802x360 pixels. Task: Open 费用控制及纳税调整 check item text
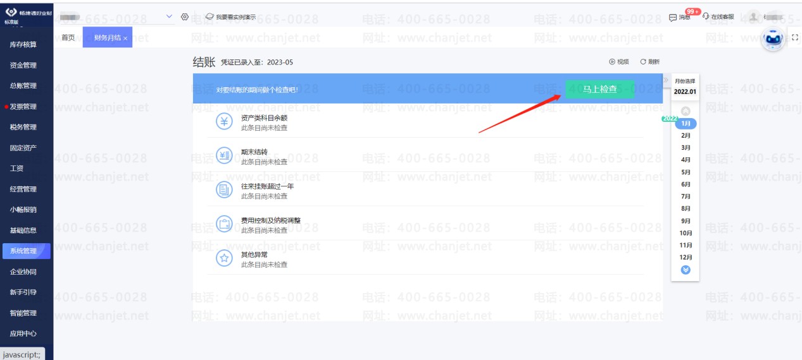pos(271,220)
